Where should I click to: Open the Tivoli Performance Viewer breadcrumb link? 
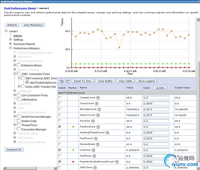coord(20,8)
